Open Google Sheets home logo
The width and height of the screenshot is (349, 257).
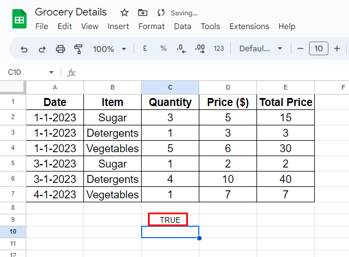(19, 19)
